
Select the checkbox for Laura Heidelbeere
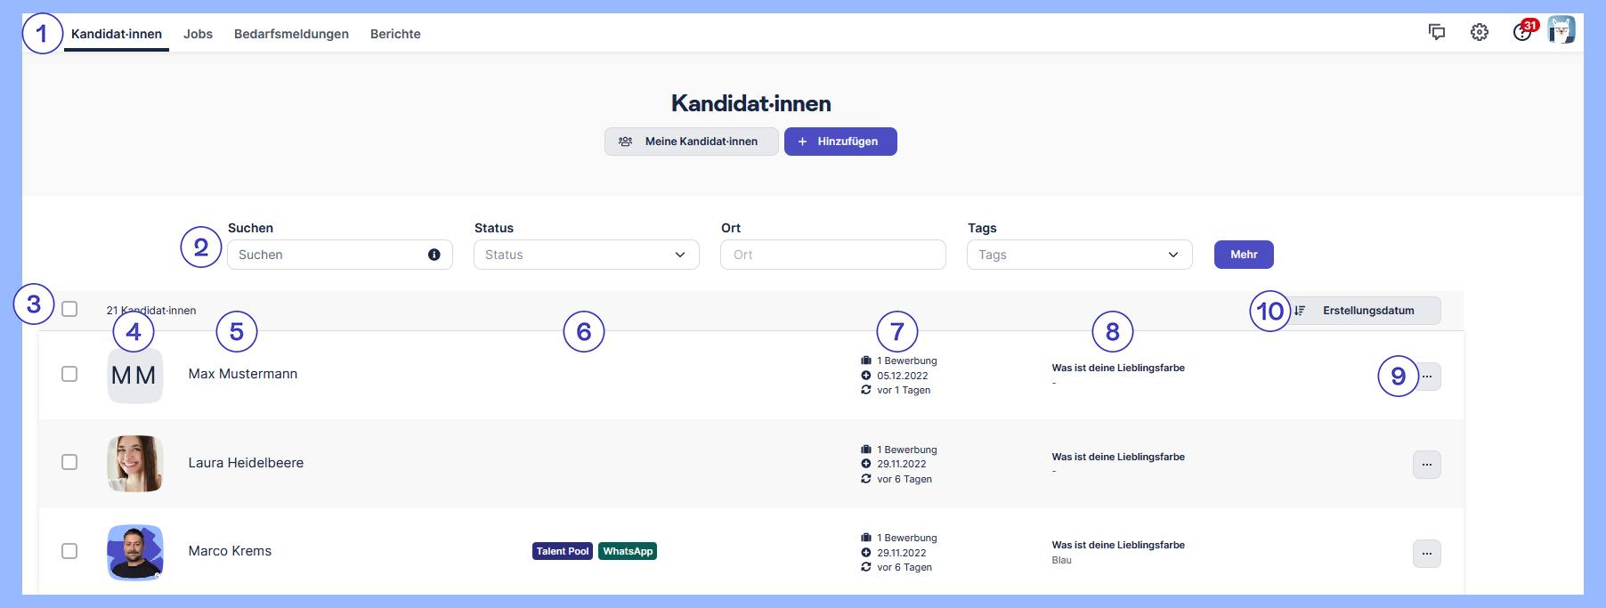click(x=69, y=462)
